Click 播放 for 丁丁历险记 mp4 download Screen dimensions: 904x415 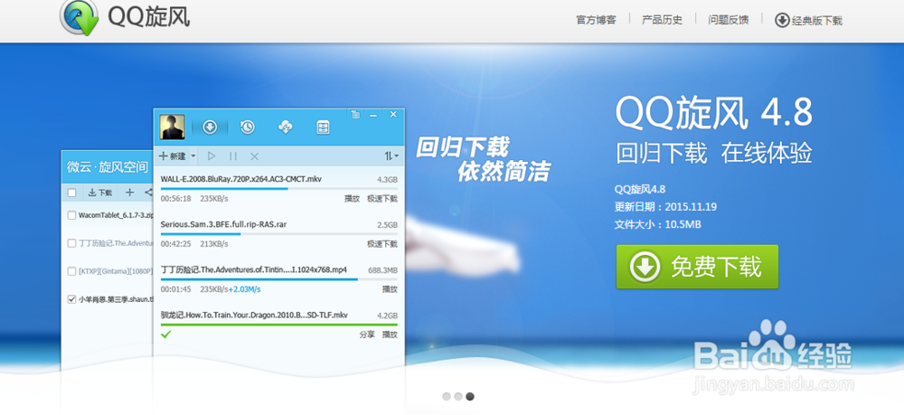(390, 289)
